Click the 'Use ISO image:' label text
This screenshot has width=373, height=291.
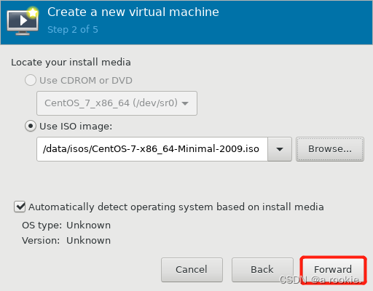pos(76,127)
